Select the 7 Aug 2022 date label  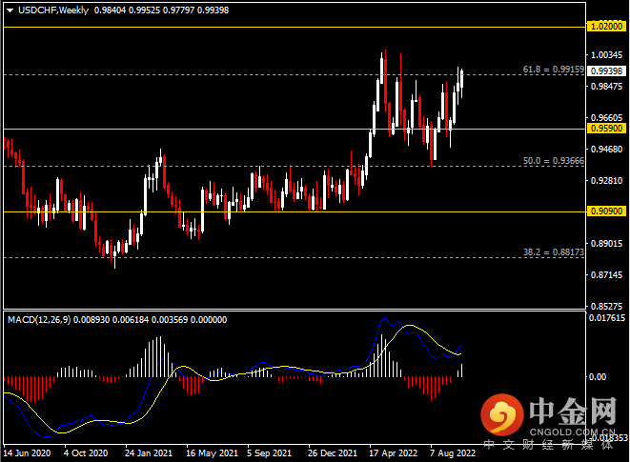[x=453, y=453]
